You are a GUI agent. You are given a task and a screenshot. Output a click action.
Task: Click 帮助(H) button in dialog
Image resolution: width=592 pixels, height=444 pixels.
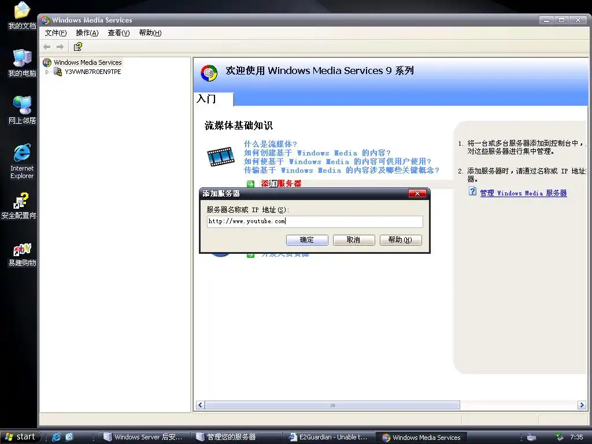[401, 240]
